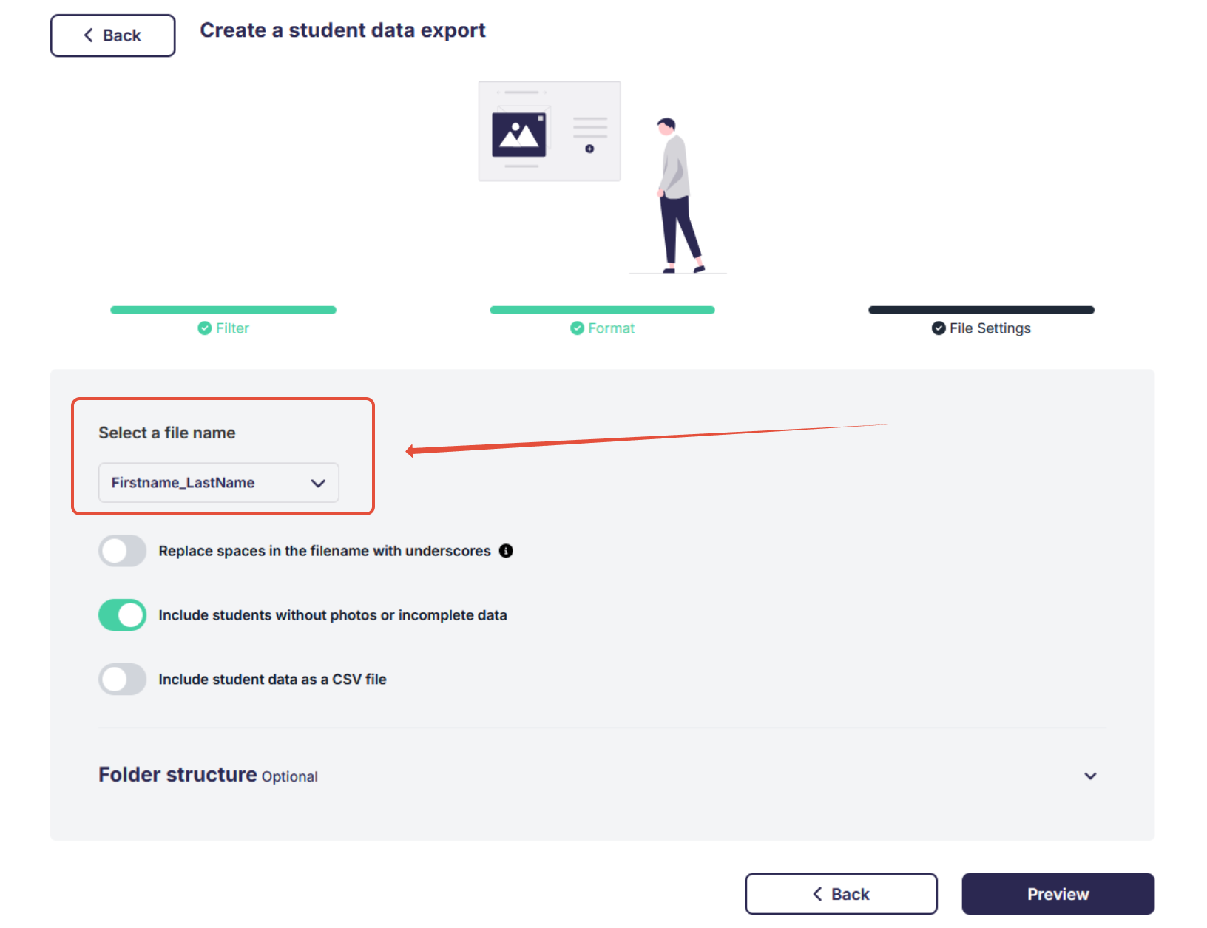The height and width of the screenshot is (928, 1207).
Task: Enable replace spaces with underscores toggle
Action: (x=123, y=551)
